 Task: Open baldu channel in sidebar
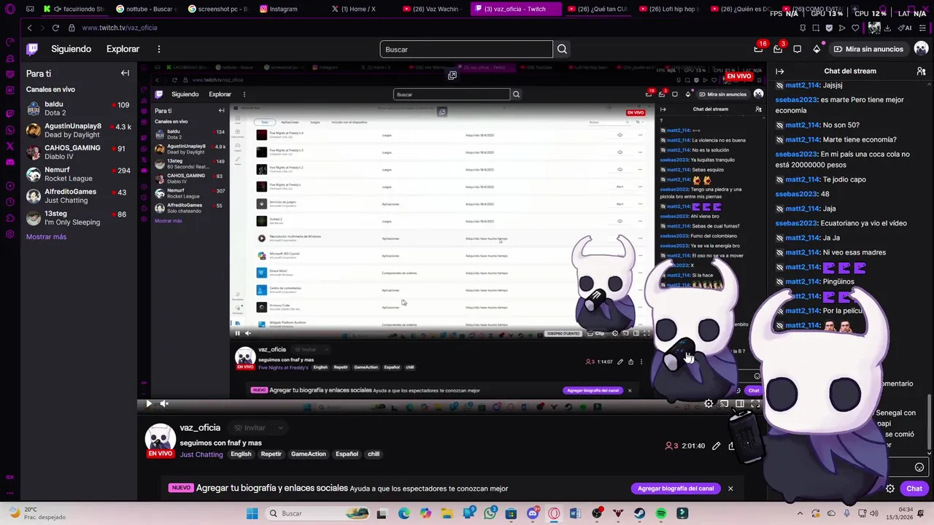point(79,109)
